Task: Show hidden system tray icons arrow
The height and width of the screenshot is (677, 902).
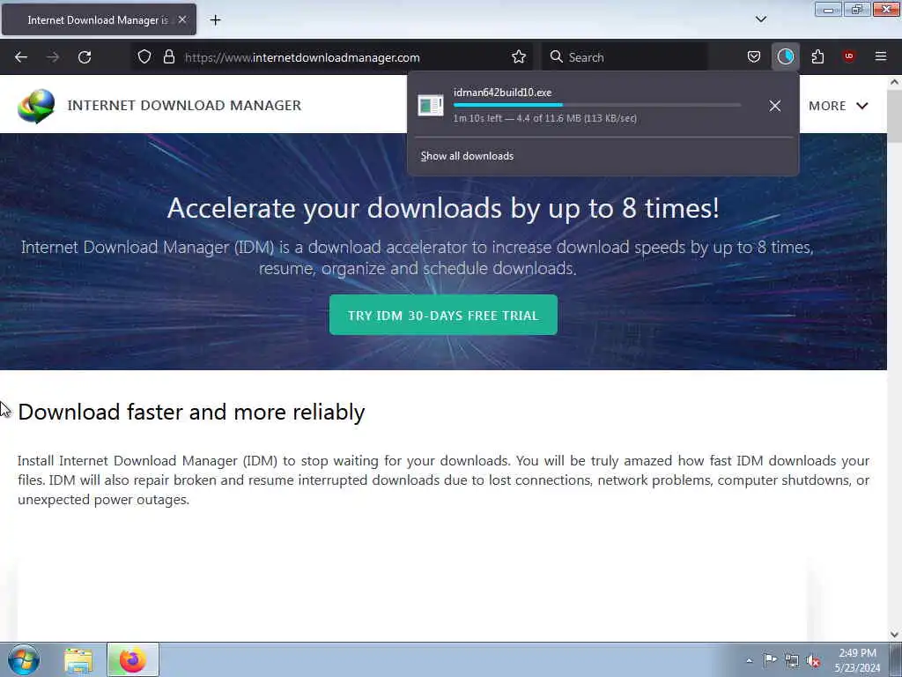Action: 749,660
